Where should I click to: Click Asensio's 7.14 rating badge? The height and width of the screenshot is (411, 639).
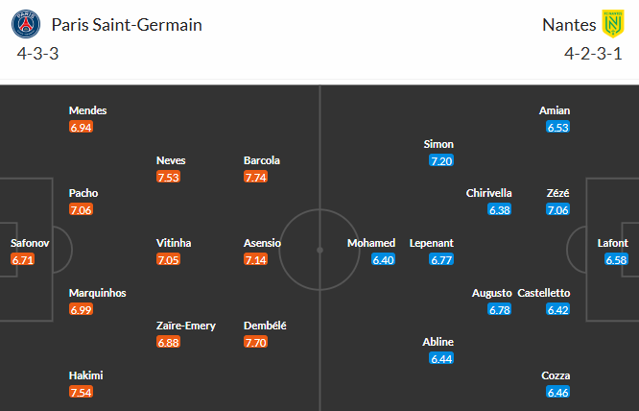[x=256, y=259]
